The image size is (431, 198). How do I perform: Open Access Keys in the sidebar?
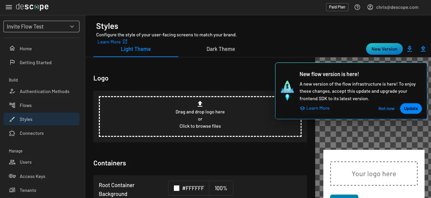(x=41, y=176)
